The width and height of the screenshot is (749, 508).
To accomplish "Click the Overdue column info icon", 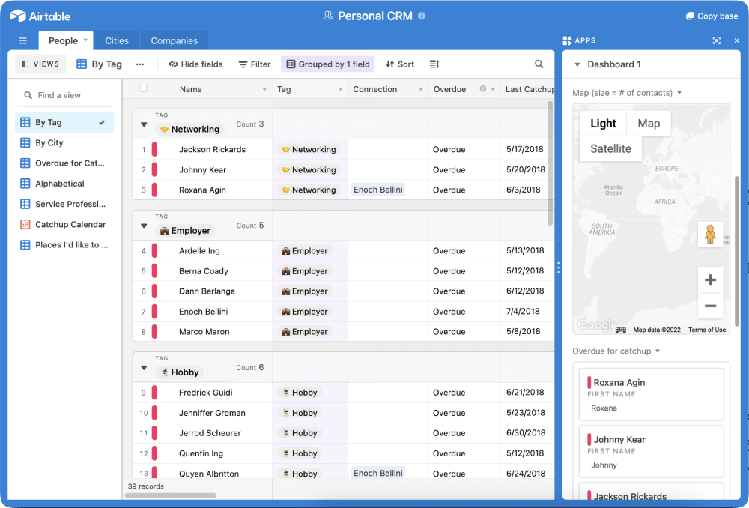I will [483, 89].
